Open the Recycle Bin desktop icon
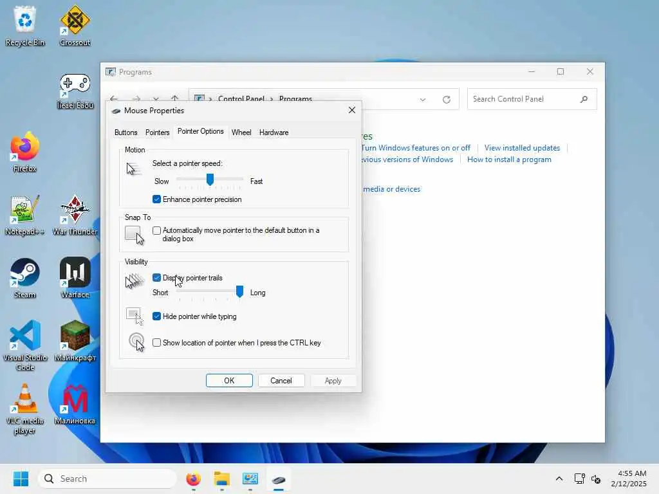Image resolution: width=659 pixels, height=494 pixels. (x=25, y=26)
